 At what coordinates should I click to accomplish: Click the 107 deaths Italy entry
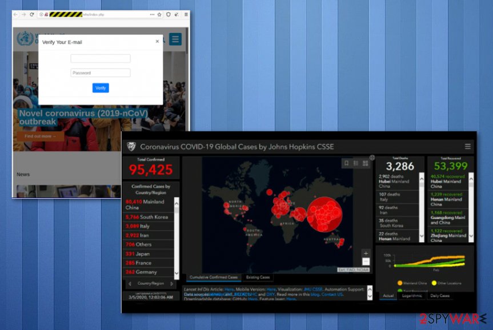click(398, 197)
